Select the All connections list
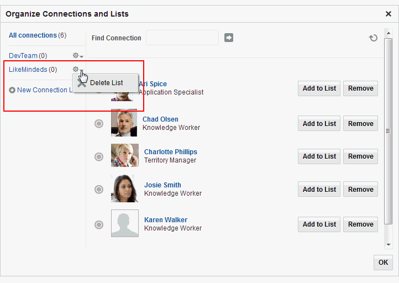Viewport: 399px width, 283px height. point(33,35)
